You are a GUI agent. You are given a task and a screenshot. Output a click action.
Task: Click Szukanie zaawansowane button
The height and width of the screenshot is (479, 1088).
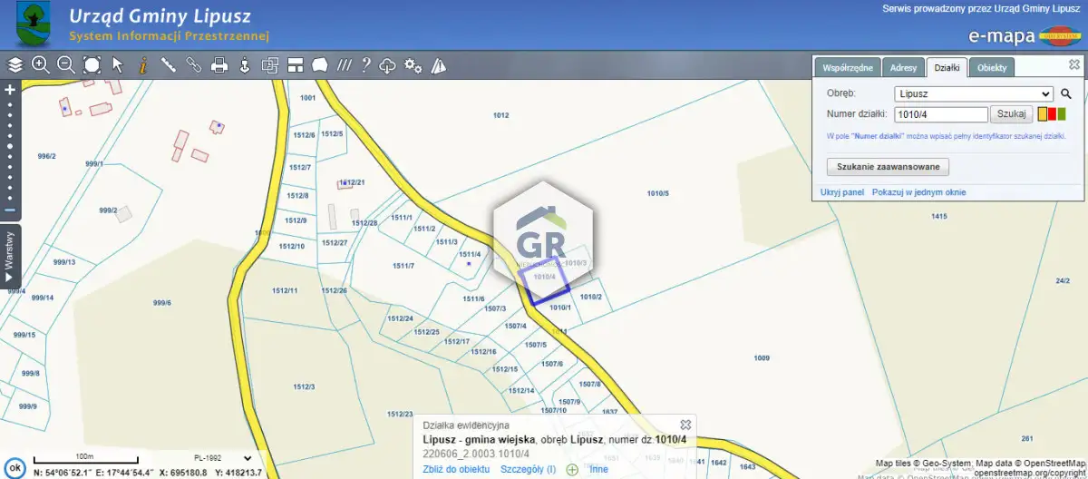point(888,167)
